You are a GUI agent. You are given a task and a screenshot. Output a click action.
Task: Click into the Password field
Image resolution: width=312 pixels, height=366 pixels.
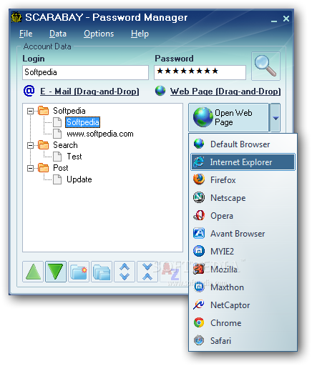tap(200, 72)
